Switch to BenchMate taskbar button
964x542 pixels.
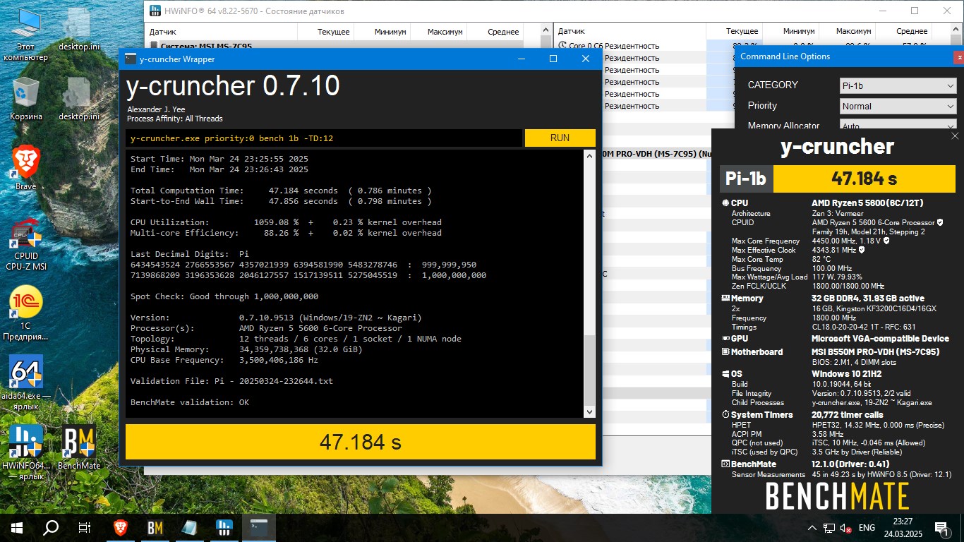(x=155, y=527)
